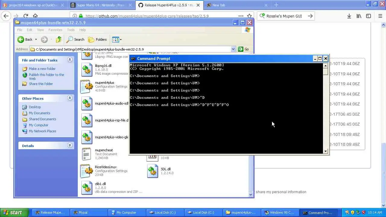Viewport: 386px width, 217px height.
Task: Click the search go arrow button
Action: [310, 16]
